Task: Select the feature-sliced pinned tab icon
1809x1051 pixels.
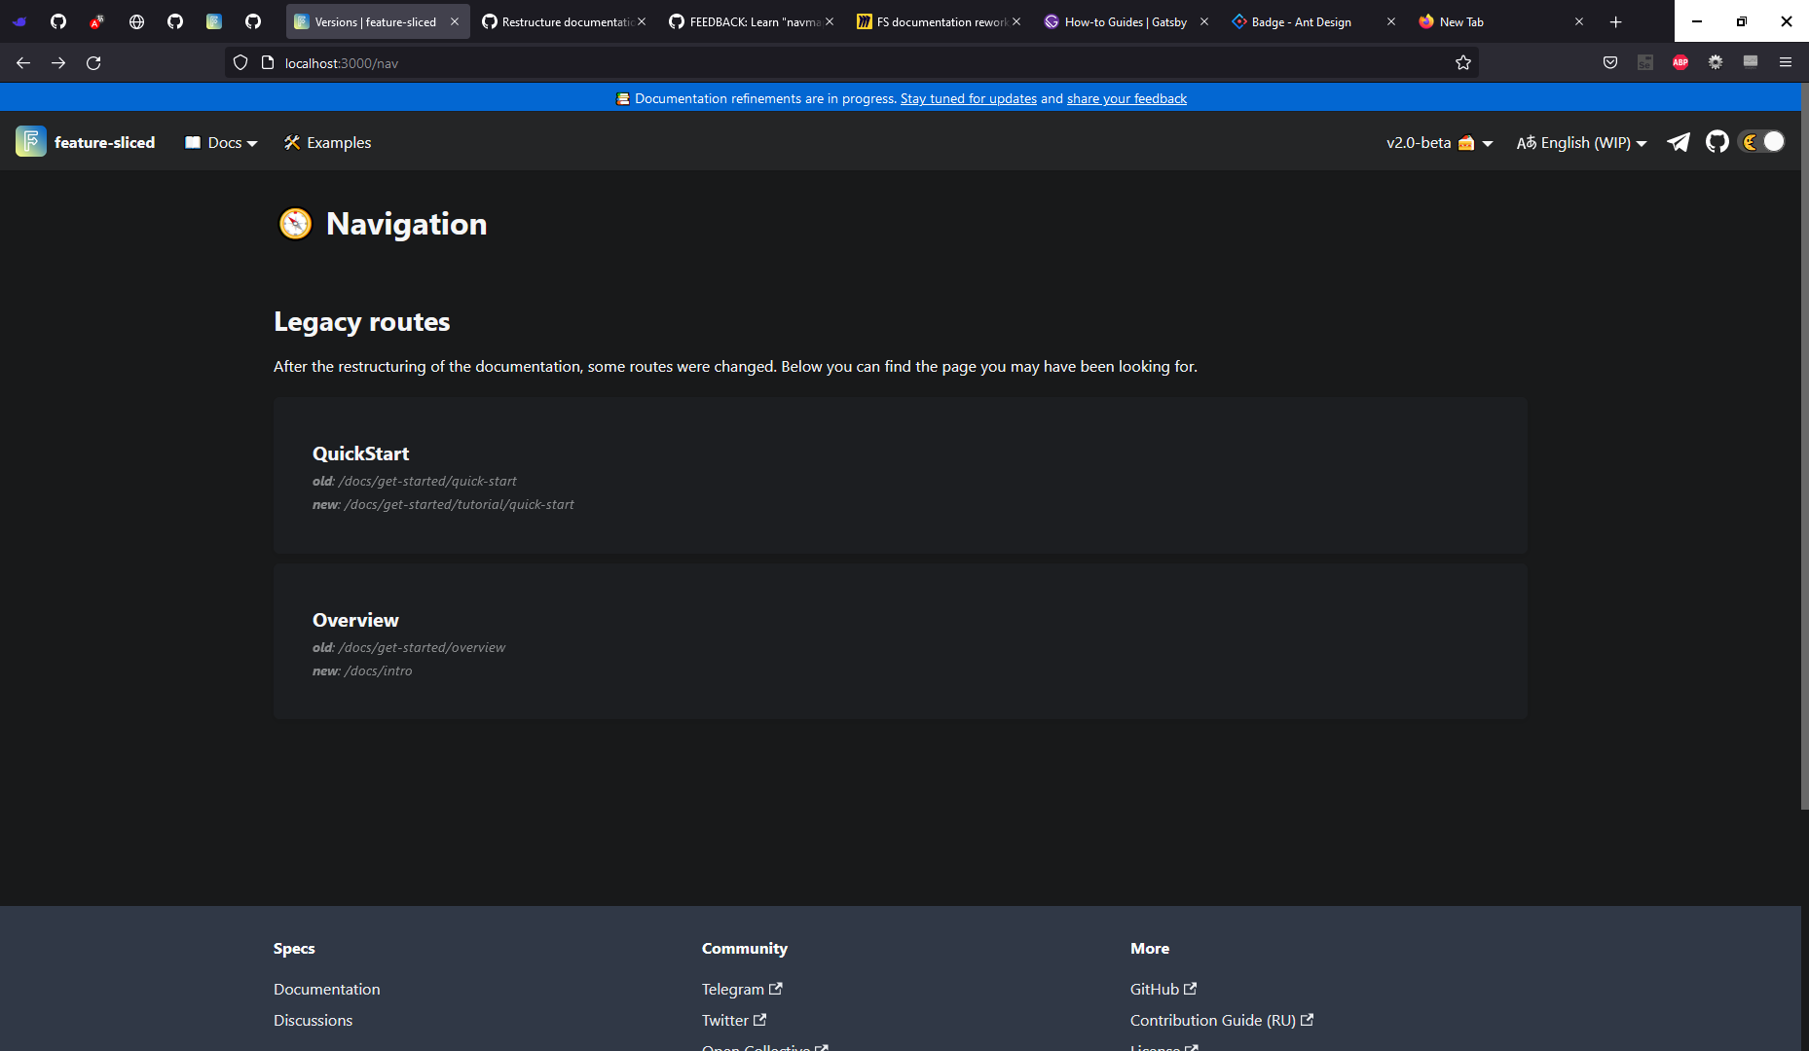Action: [214, 21]
